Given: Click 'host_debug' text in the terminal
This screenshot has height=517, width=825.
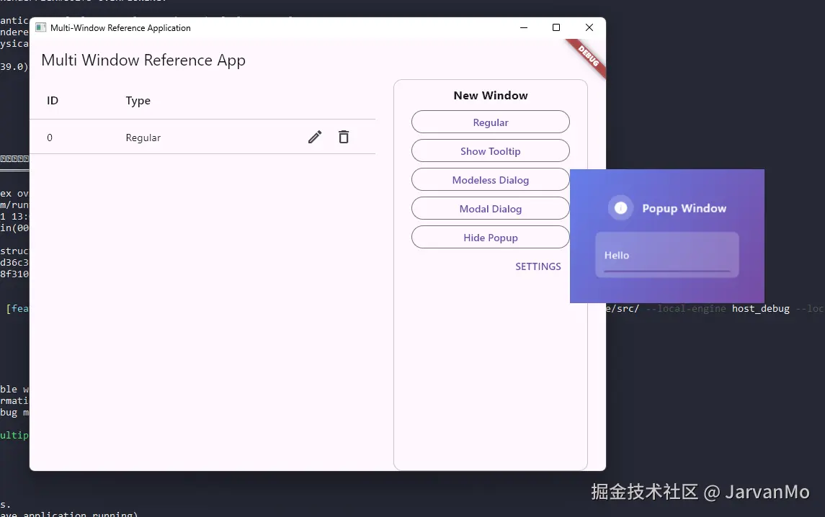Looking at the screenshot, I should pos(761,309).
